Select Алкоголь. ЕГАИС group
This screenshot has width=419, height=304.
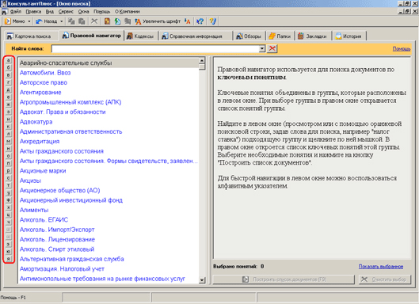click(x=44, y=220)
